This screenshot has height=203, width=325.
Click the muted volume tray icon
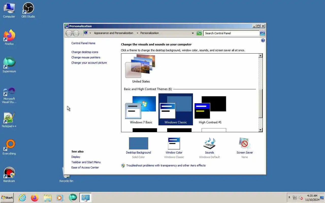301,198
